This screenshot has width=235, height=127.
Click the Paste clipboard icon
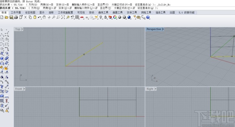pyautogui.click(x=35, y=17)
